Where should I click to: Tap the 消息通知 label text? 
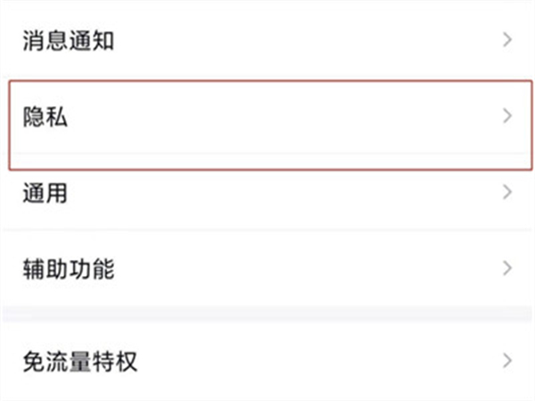click(68, 41)
